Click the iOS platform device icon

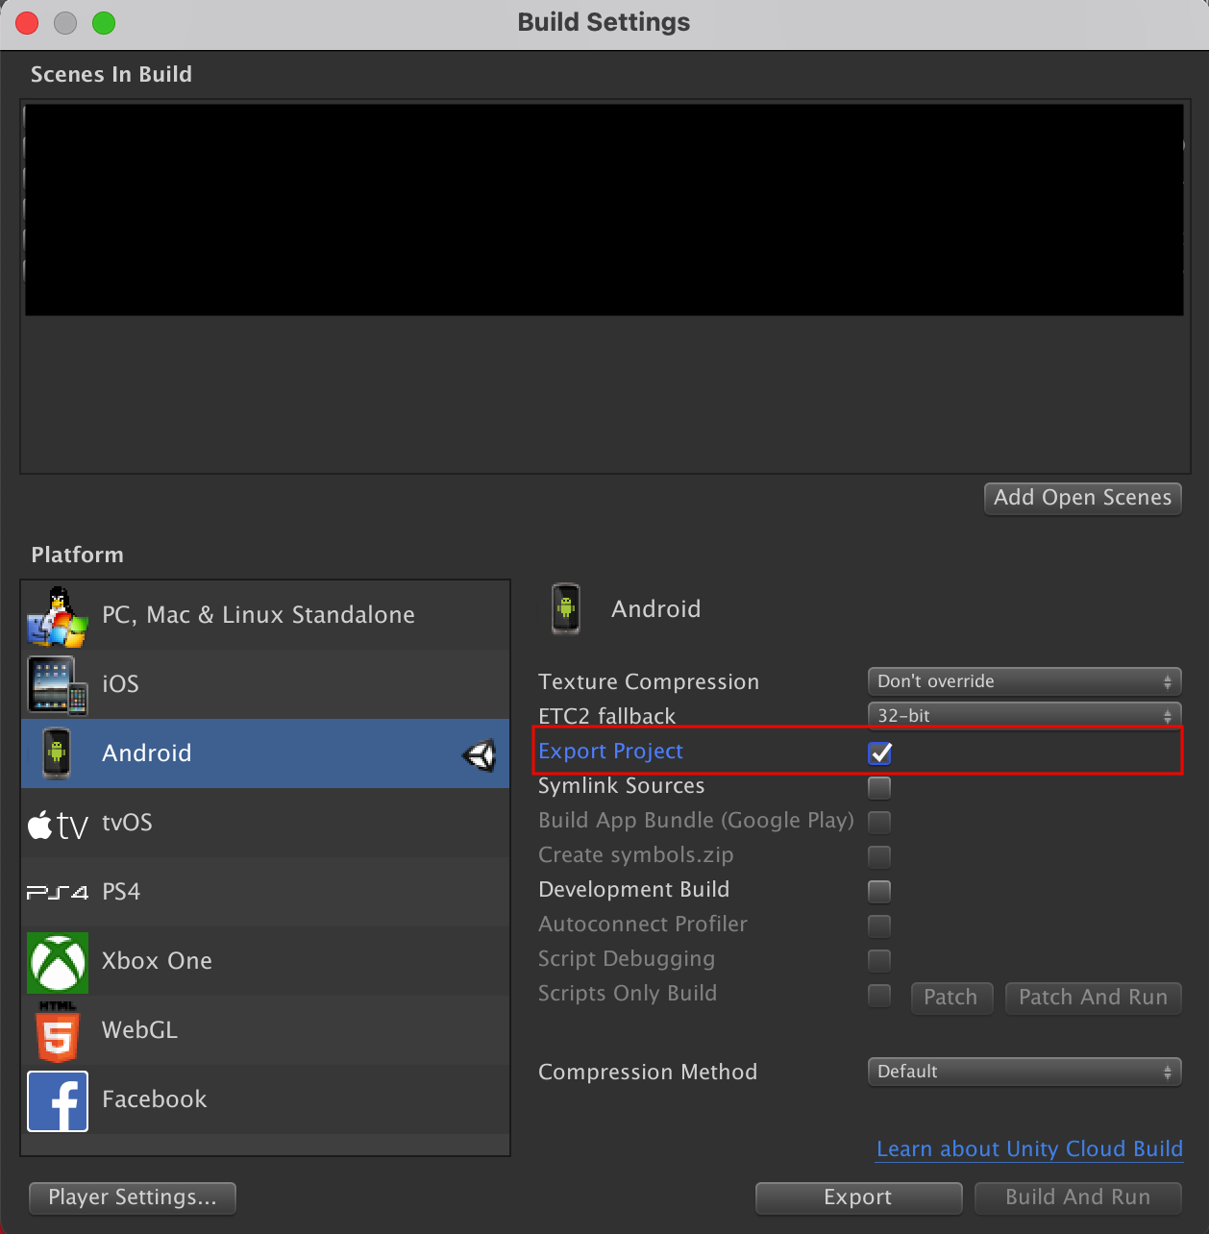(x=58, y=684)
